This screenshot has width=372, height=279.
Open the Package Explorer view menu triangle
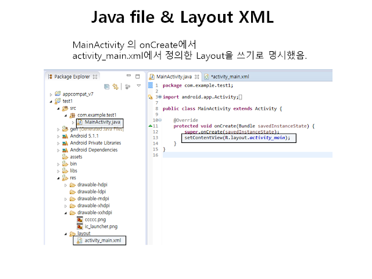click(139, 85)
